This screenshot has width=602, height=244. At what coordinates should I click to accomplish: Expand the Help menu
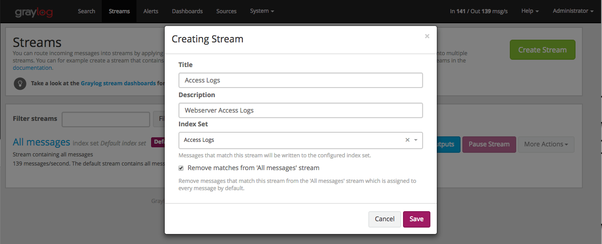[530, 11]
